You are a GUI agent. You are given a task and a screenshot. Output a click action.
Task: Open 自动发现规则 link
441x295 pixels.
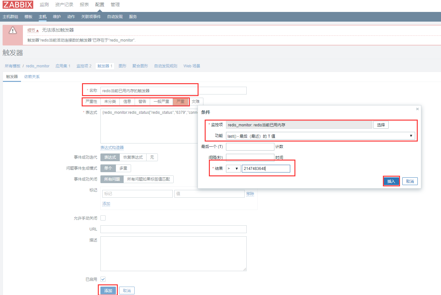(166, 66)
